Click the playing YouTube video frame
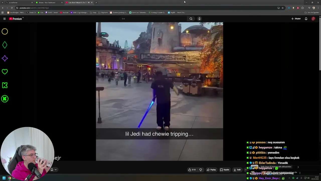This screenshot has height=181, width=321. click(159, 91)
